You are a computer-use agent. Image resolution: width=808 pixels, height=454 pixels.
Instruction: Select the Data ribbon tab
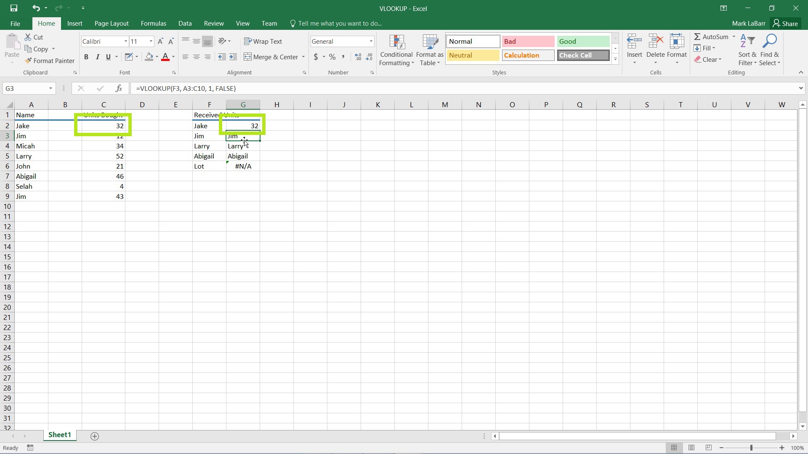click(185, 23)
